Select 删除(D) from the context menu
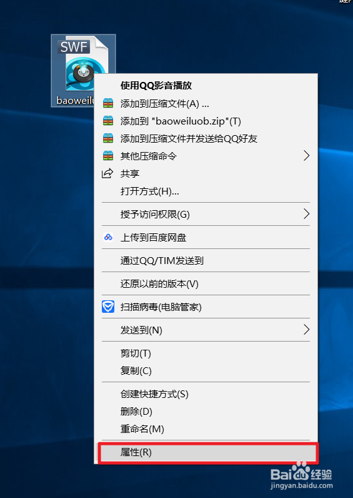 pos(206,412)
